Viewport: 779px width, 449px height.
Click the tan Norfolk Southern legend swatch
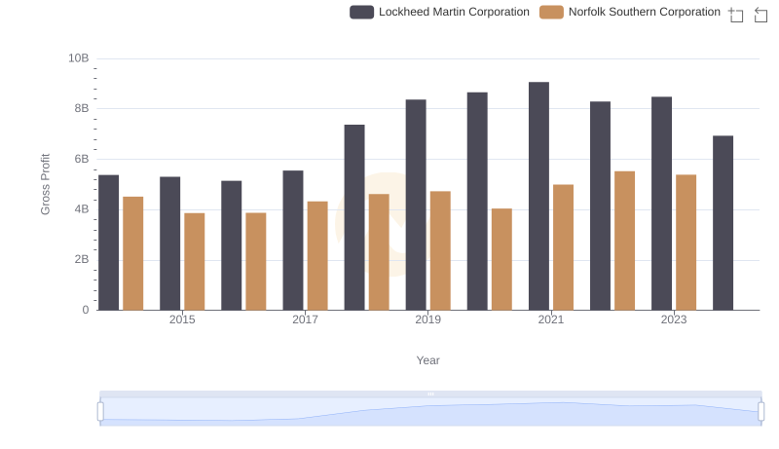pyautogui.click(x=552, y=12)
